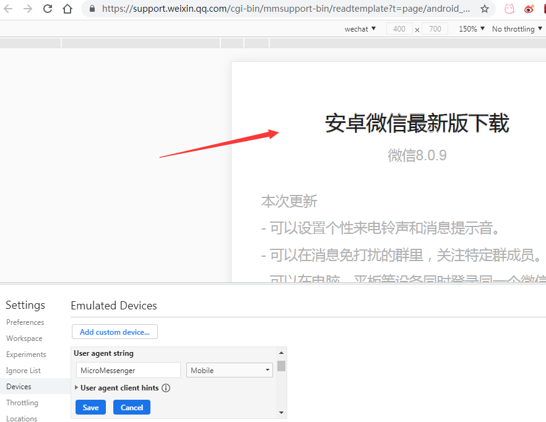This screenshot has width=546, height=422.
Task: Click the 本次更新 text
Action: click(289, 201)
